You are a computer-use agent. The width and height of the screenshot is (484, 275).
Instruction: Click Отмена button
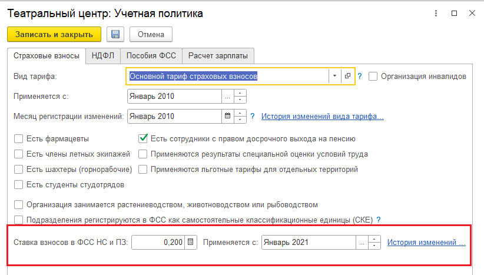click(151, 34)
